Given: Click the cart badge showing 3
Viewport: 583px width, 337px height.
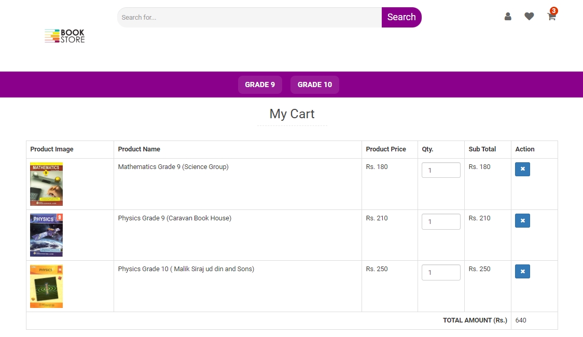Looking at the screenshot, I should tap(554, 11).
